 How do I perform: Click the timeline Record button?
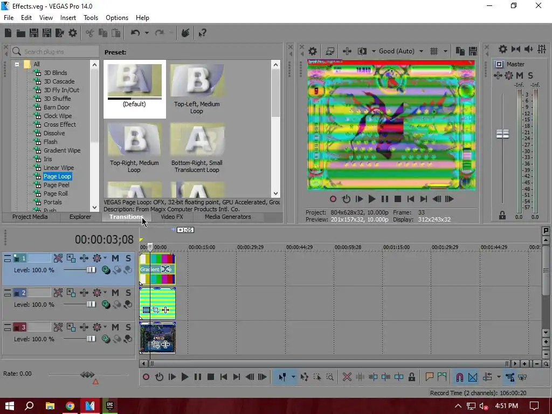(x=146, y=377)
